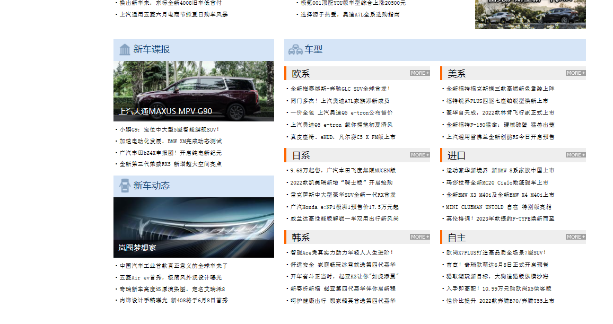Open article 全新梅赛德斯-奔驰GLC SUV全球首发
Viewport: 613px width, 324px height.
340,89
